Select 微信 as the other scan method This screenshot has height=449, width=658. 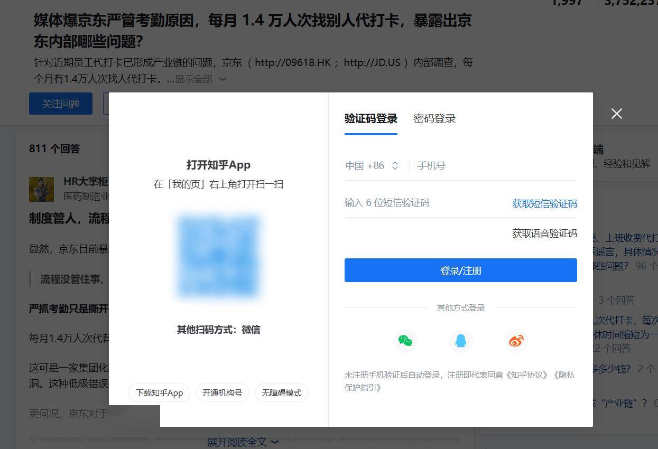[251, 330]
